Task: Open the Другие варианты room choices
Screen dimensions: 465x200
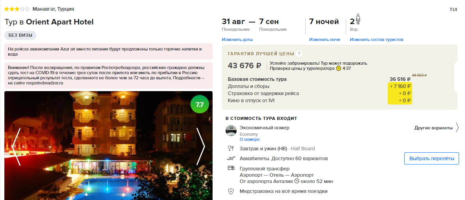Action: click(x=433, y=128)
